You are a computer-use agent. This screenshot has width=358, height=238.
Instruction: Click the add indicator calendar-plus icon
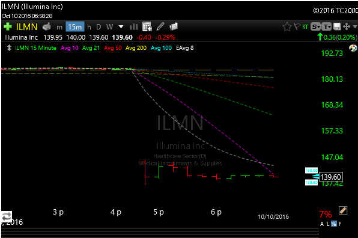pyautogui.click(x=147, y=26)
